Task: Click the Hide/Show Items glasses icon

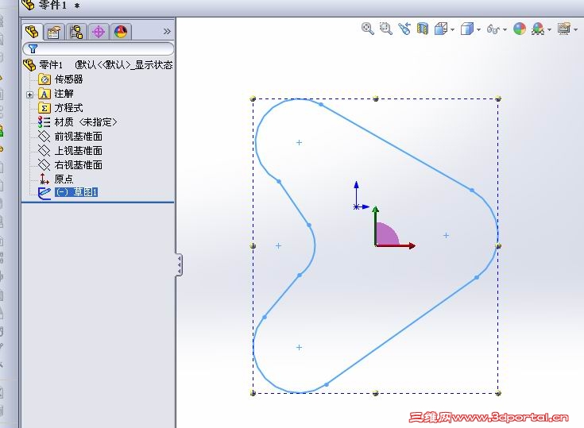Action: tap(493, 29)
